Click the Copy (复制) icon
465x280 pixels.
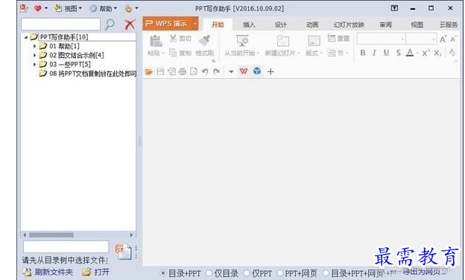(x=173, y=53)
